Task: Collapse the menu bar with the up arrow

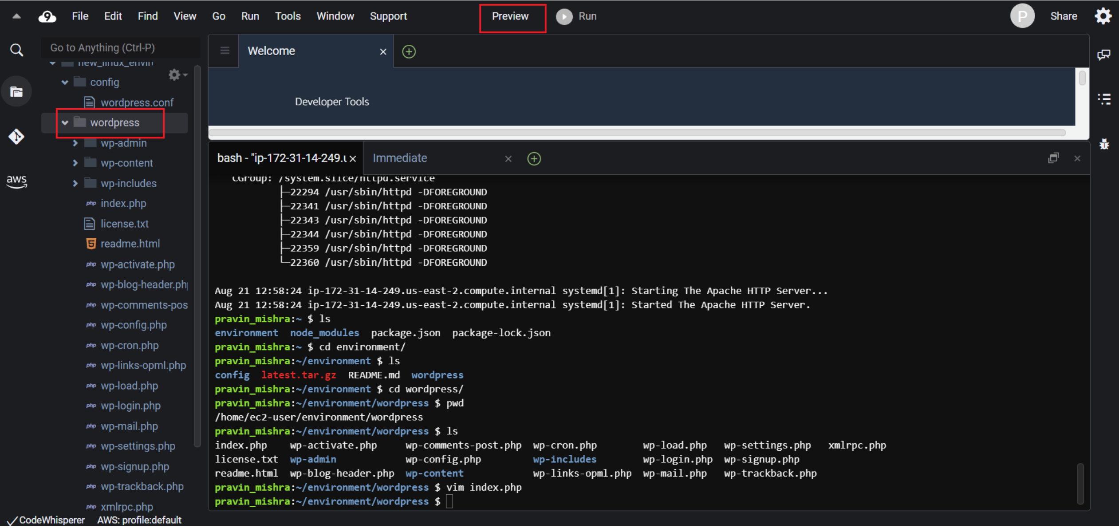Action: coord(16,16)
